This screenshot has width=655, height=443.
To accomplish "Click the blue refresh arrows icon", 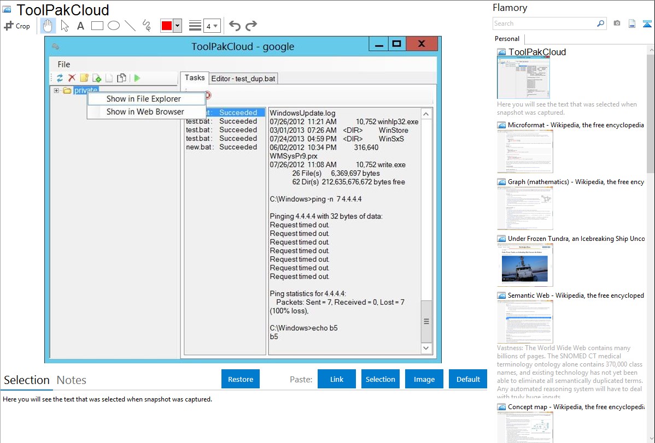I will pos(60,78).
